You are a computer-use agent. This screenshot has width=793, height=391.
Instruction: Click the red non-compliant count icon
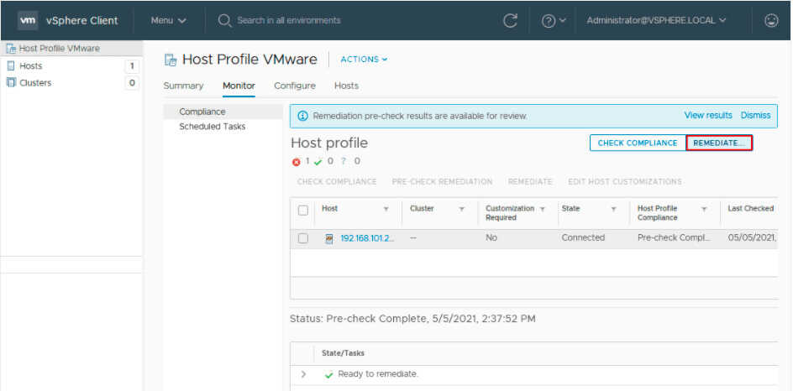297,162
